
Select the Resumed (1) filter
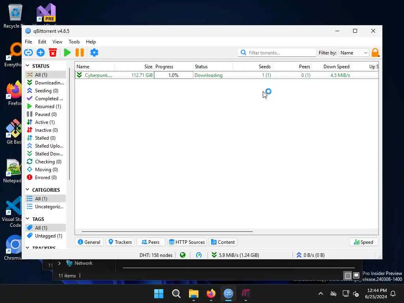pyautogui.click(x=45, y=107)
